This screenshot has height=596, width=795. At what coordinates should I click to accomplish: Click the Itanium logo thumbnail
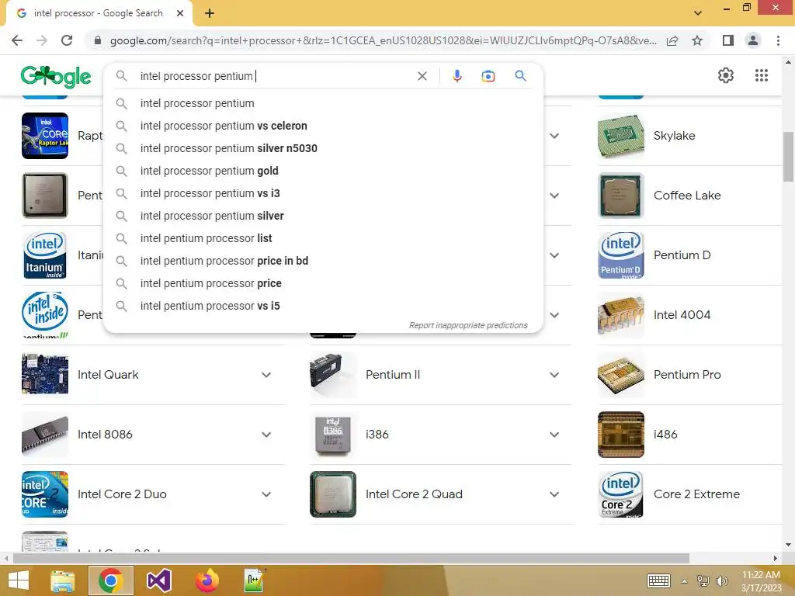(44, 255)
